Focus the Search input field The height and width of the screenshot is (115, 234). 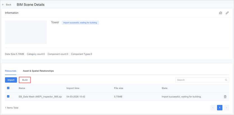coord(200,80)
